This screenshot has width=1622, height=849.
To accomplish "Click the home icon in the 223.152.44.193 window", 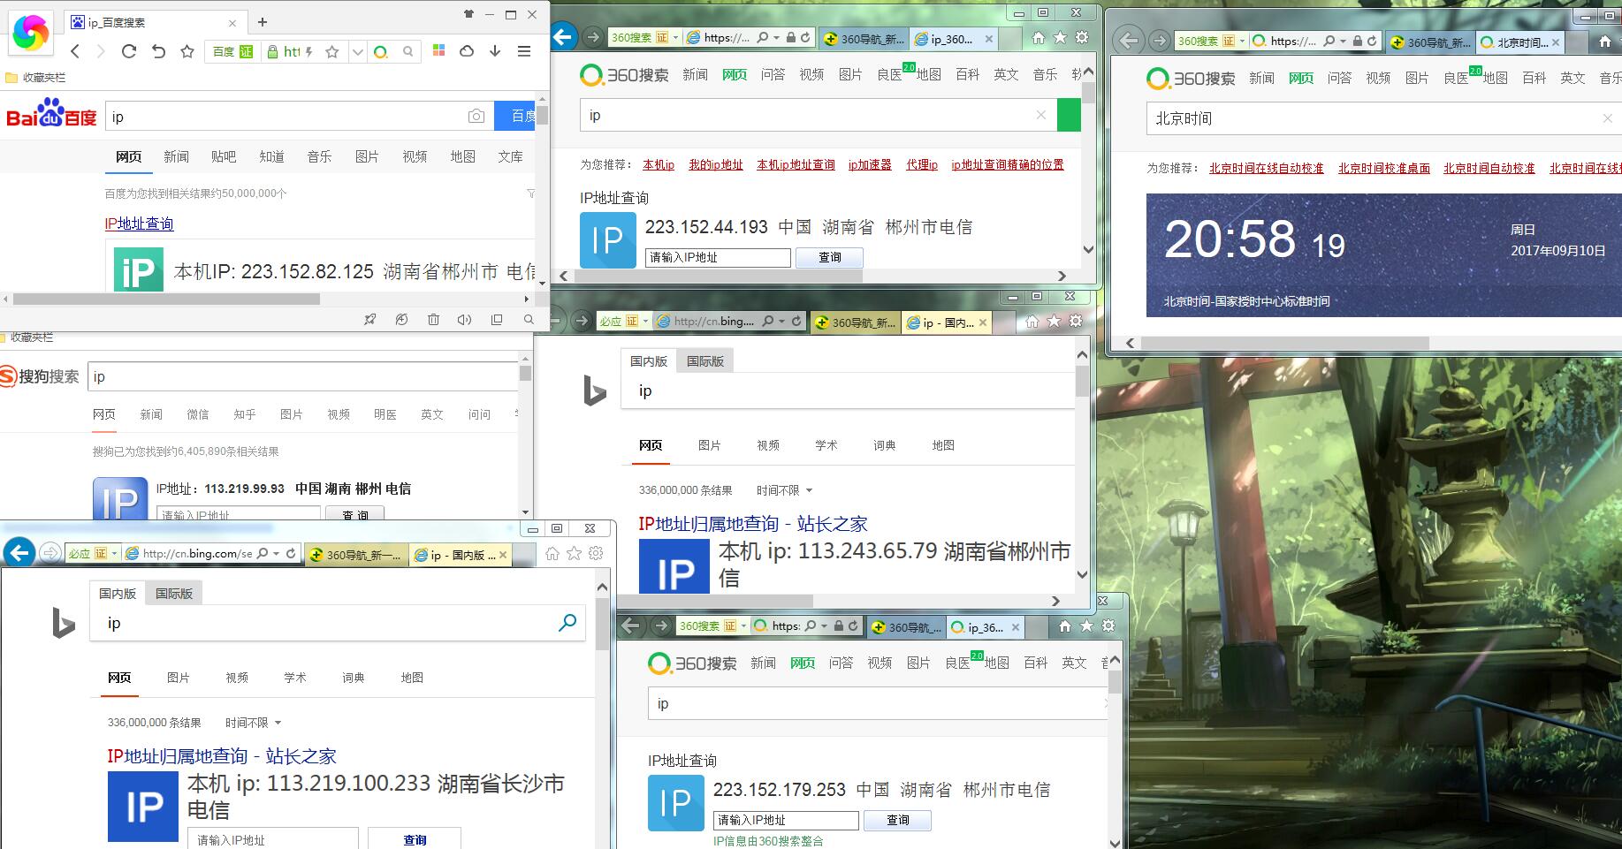I will (x=1038, y=37).
